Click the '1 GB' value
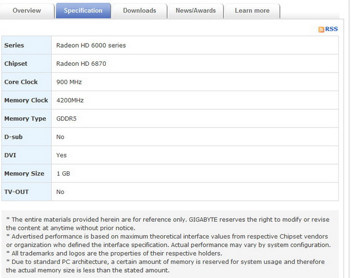 [63, 174]
